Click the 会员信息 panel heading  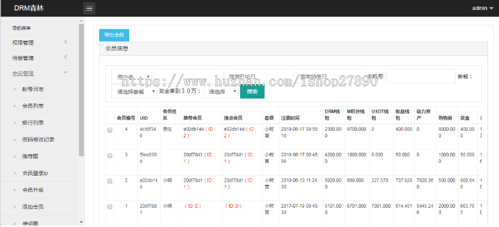click(x=293, y=49)
